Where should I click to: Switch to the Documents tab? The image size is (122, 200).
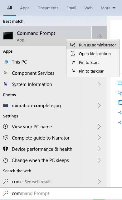tap(48, 8)
